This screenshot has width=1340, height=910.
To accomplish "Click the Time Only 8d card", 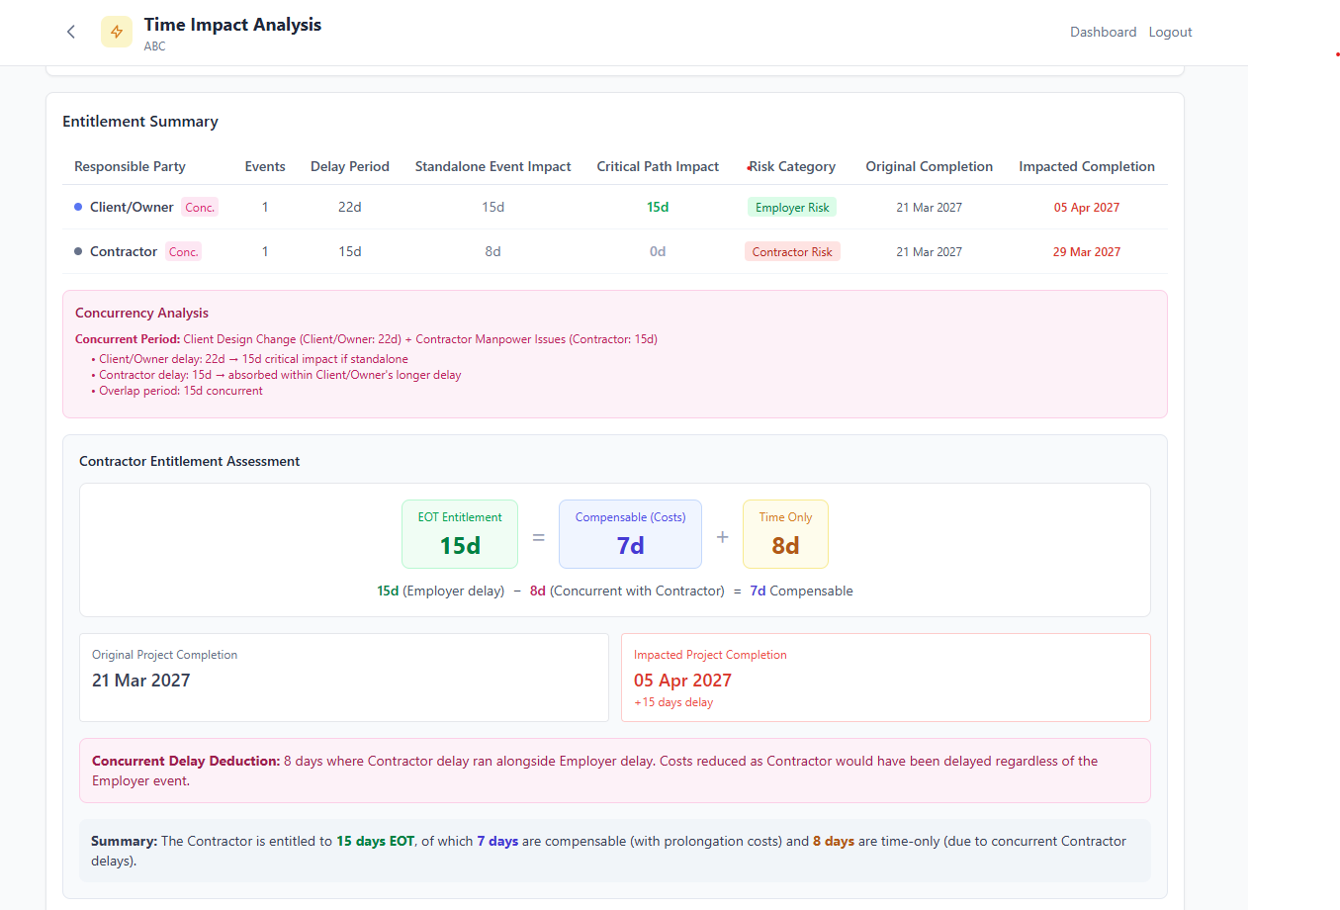I will tap(785, 534).
